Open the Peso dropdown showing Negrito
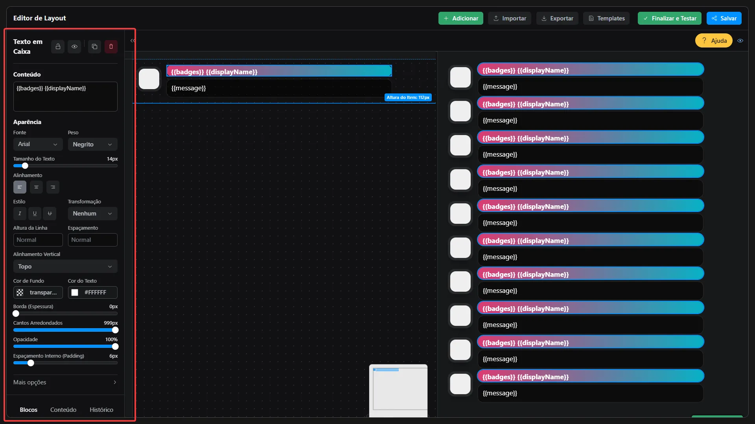The image size is (755, 424). (x=92, y=144)
